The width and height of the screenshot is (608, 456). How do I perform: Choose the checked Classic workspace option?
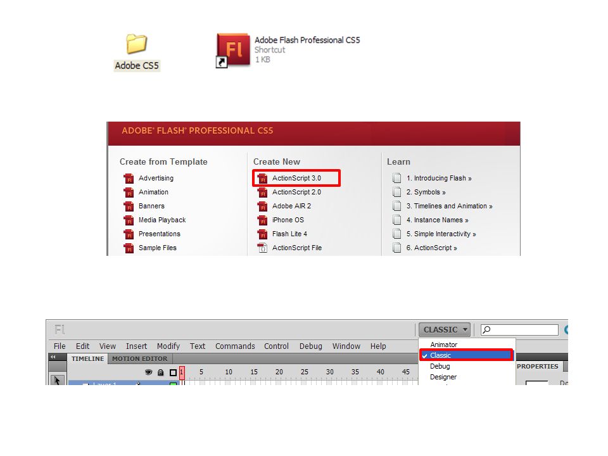pos(467,355)
